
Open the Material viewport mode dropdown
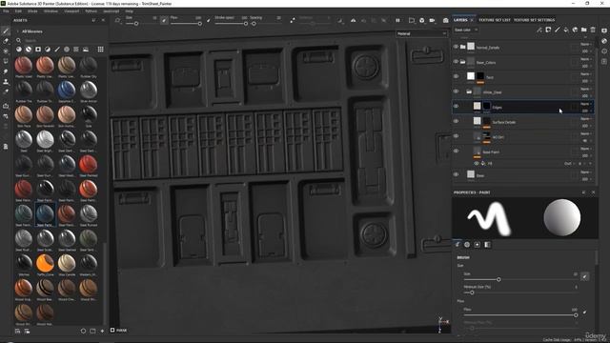tap(421, 34)
